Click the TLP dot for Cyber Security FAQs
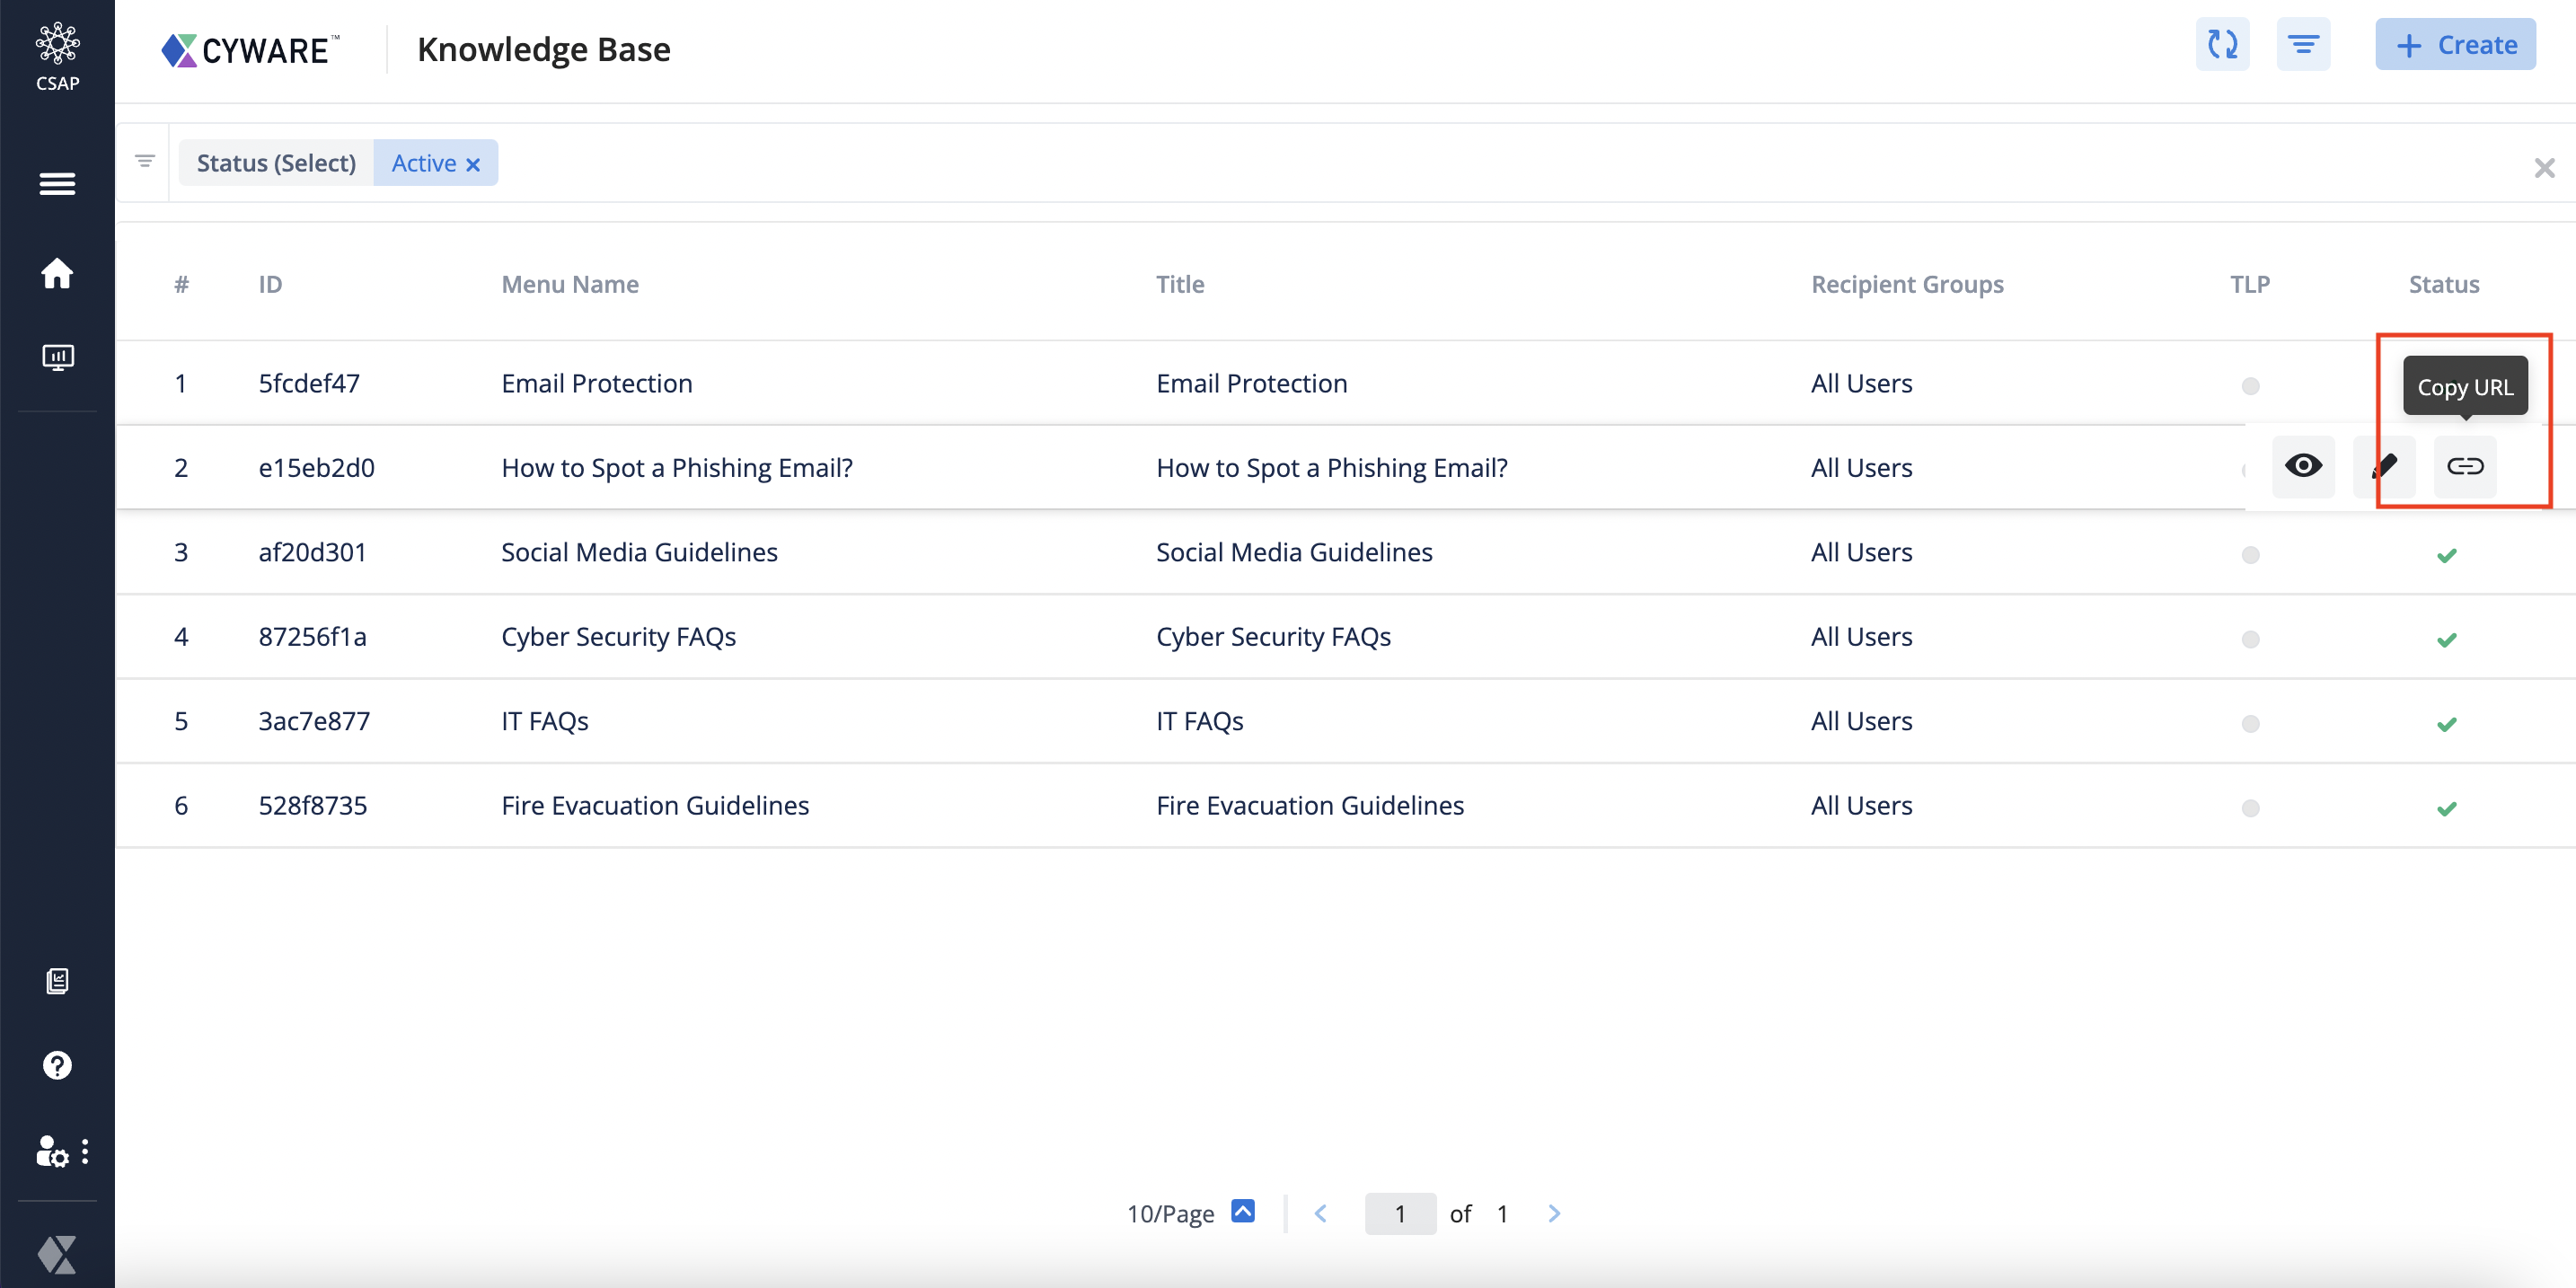The width and height of the screenshot is (2576, 1288). click(2250, 639)
